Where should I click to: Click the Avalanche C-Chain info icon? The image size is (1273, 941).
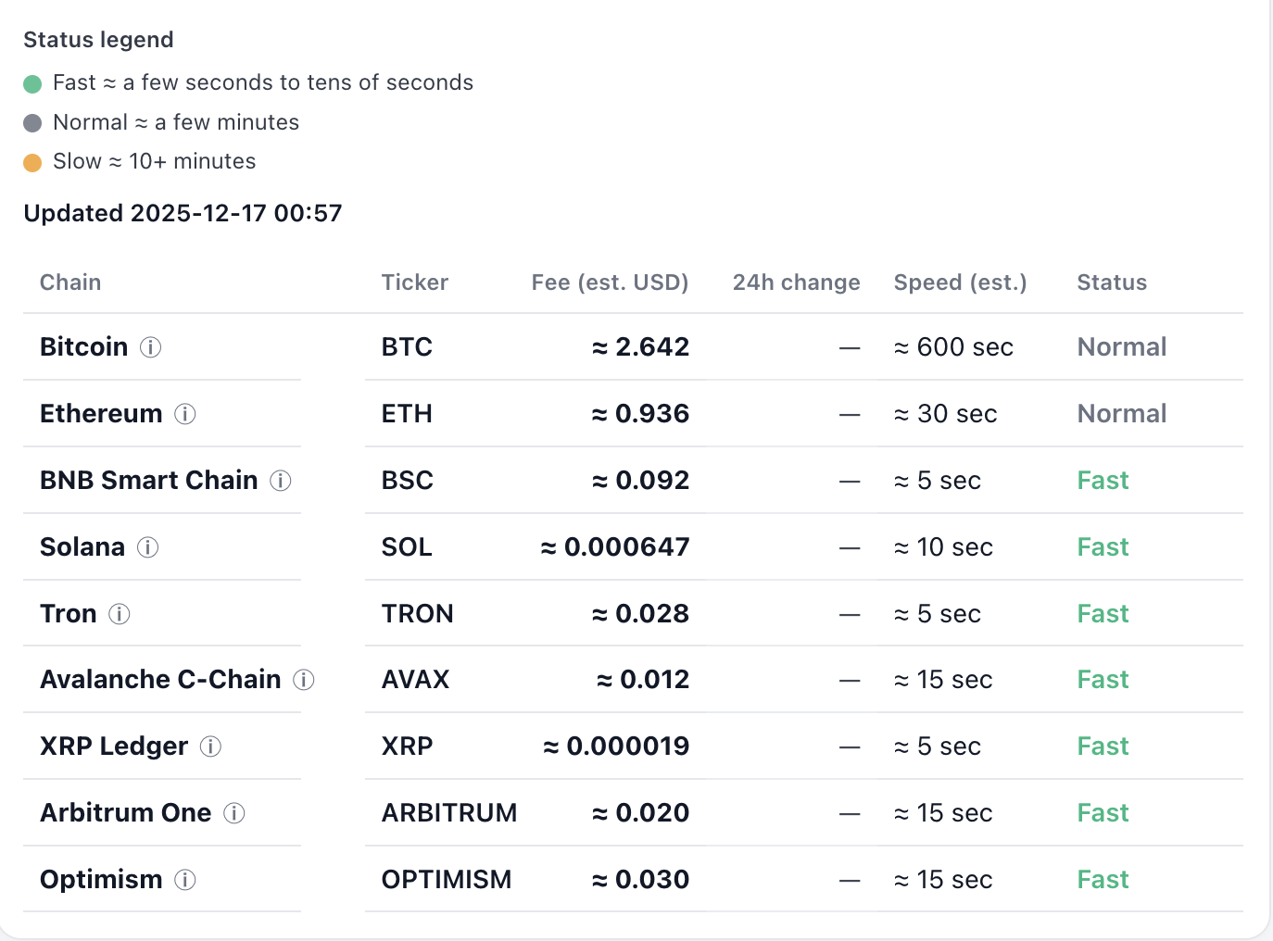point(303,680)
